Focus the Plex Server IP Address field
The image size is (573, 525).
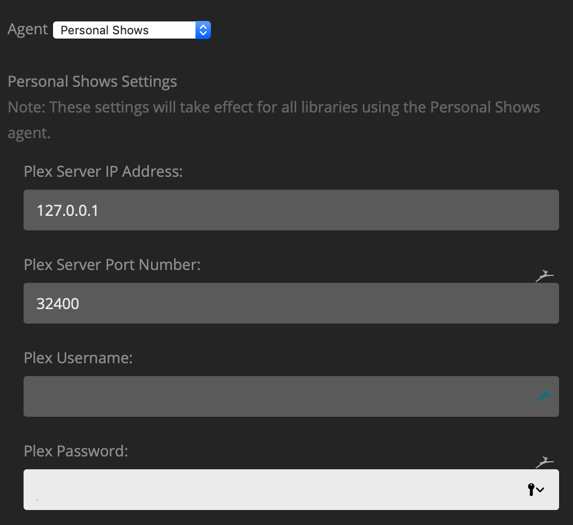[x=291, y=210]
